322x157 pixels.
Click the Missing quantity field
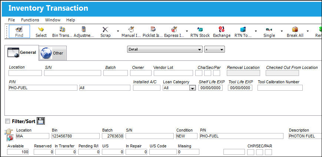[189, 152]
